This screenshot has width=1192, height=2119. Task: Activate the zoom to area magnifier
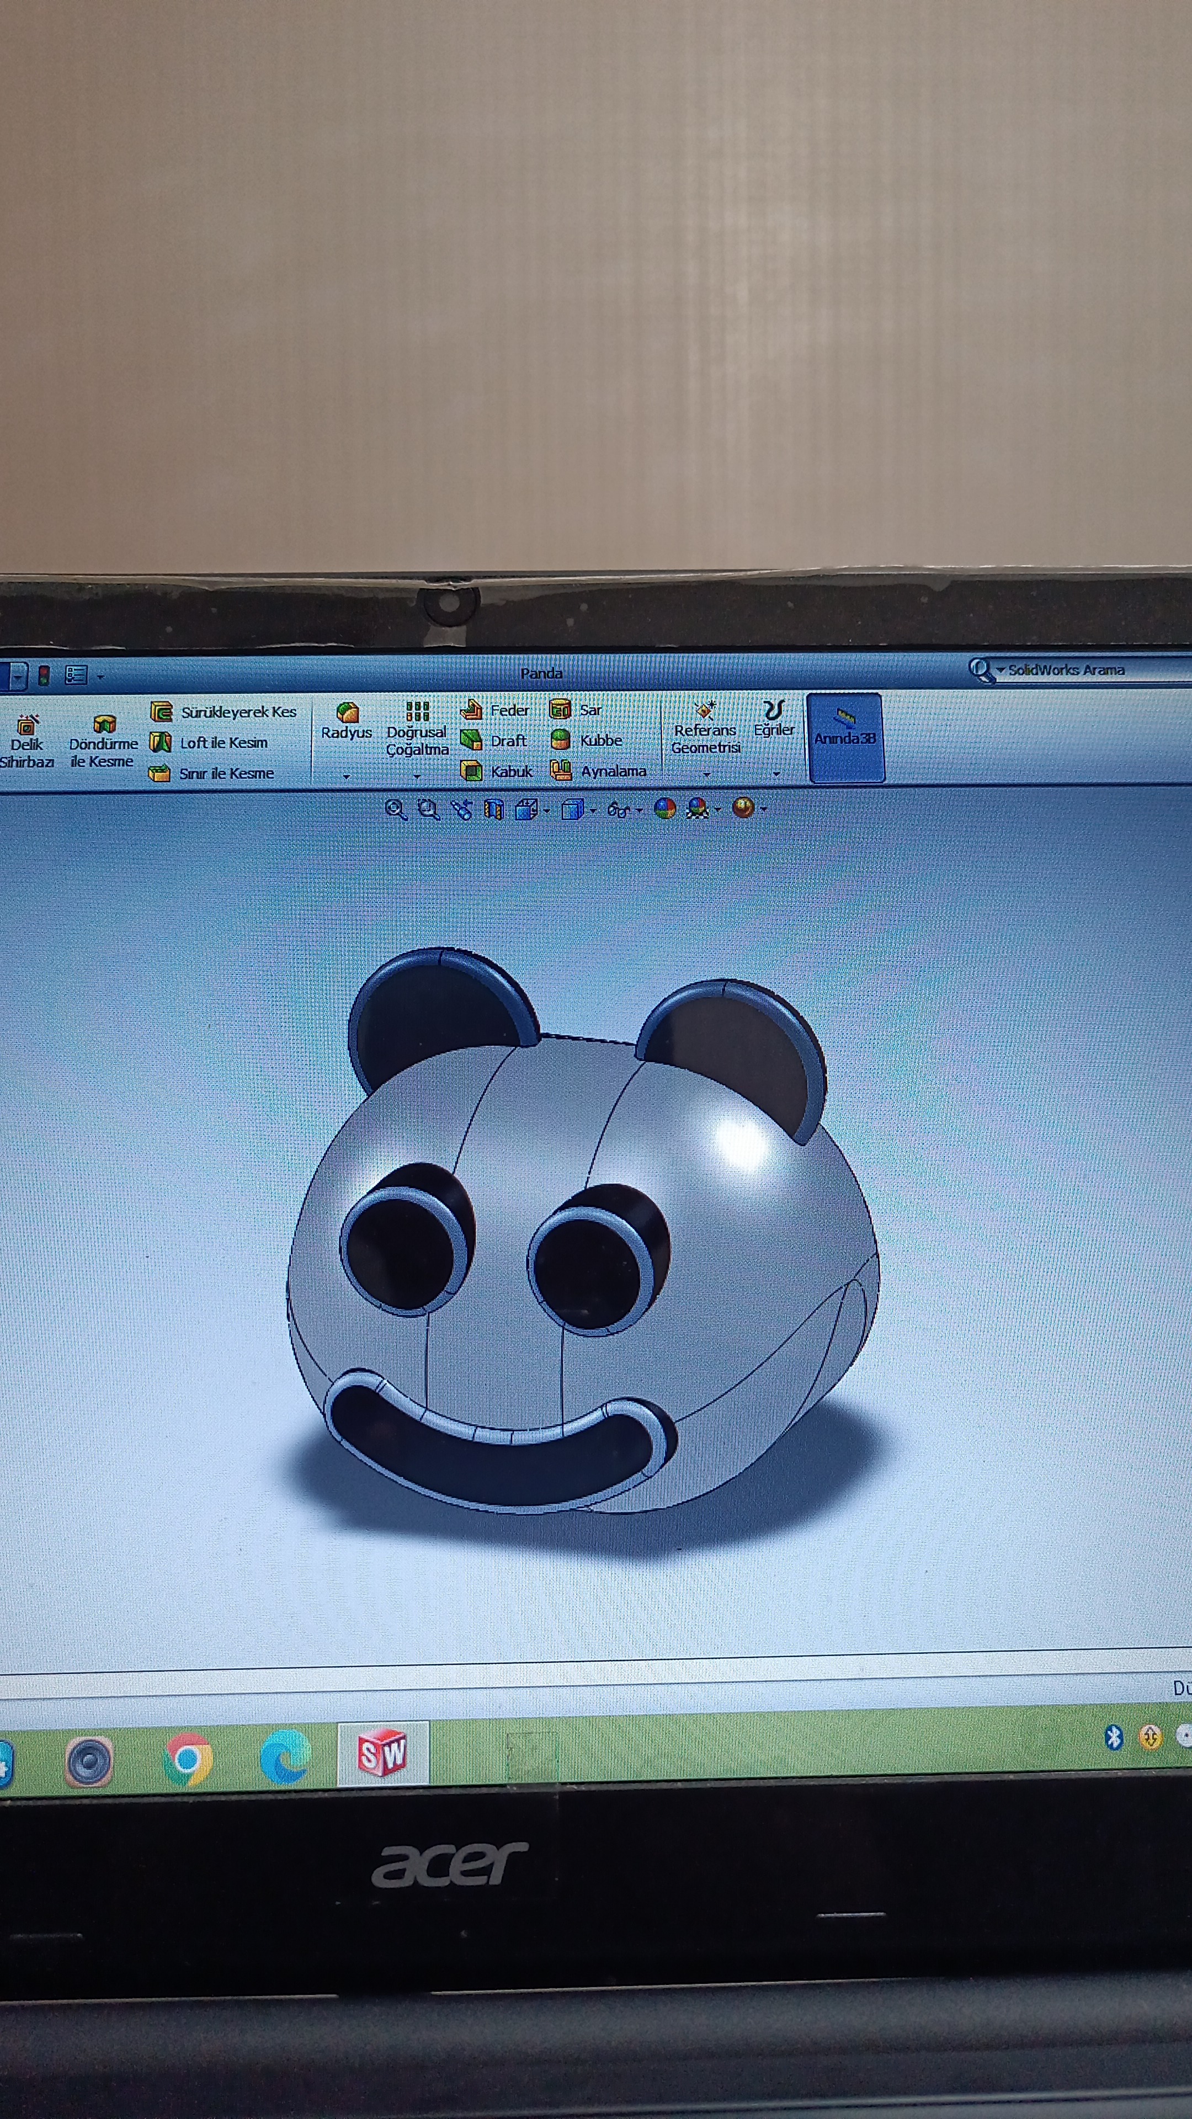point(429,810)
